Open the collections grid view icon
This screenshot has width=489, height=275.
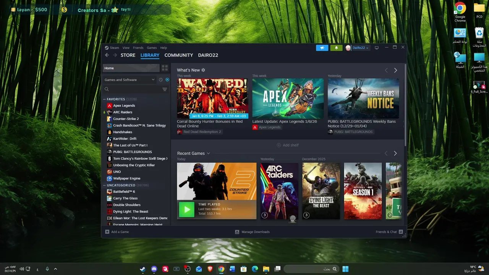pos(165,68)
